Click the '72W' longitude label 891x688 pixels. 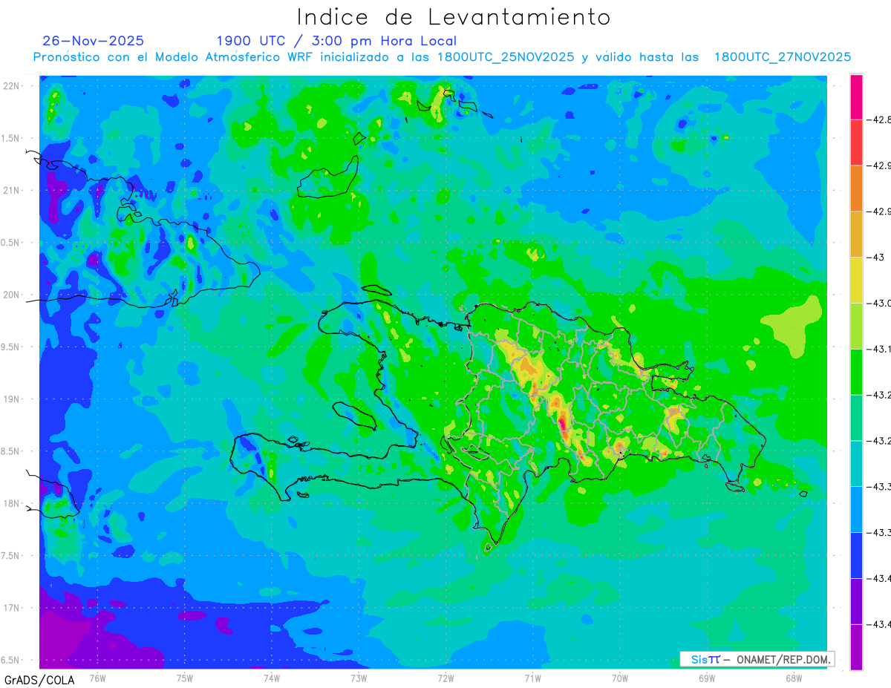pos(446,678)
